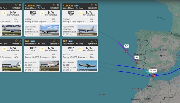Click the yellow plane icon in CLEAN22 card
The width and height of the screenshot is (180, 103).
point(80,13)
